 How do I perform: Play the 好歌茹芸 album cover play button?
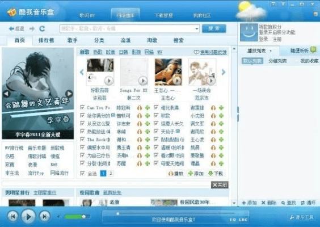pos(109,81)
